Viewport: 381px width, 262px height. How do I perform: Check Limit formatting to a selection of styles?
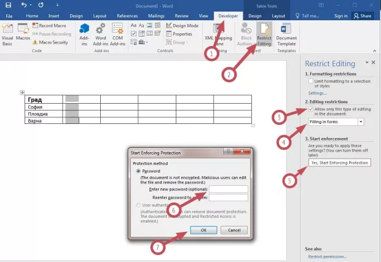(310, 81)
